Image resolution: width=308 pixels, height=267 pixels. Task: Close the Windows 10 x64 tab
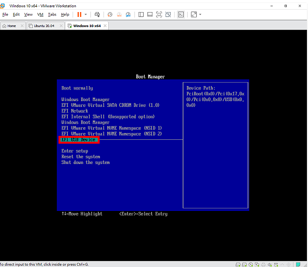click(x=105, y=26)
